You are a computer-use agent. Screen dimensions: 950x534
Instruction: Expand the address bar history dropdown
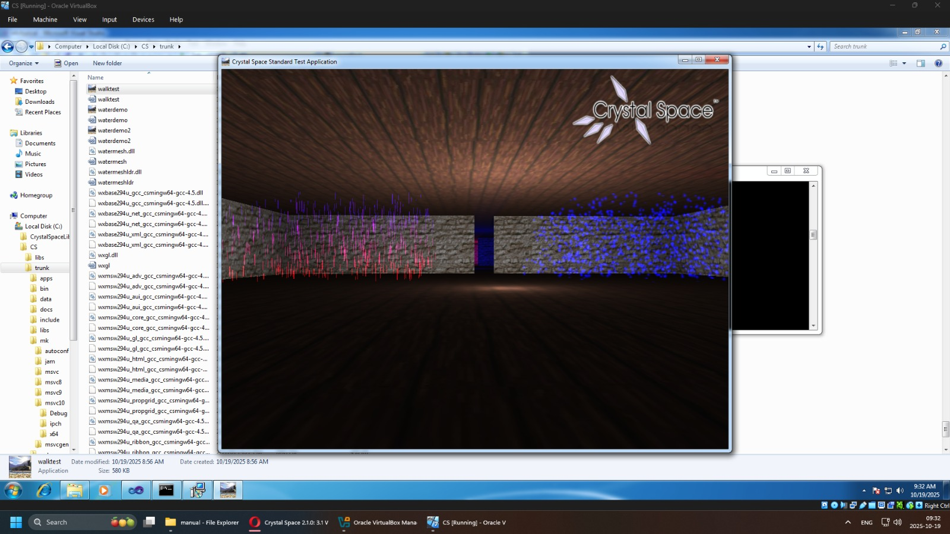809,46
